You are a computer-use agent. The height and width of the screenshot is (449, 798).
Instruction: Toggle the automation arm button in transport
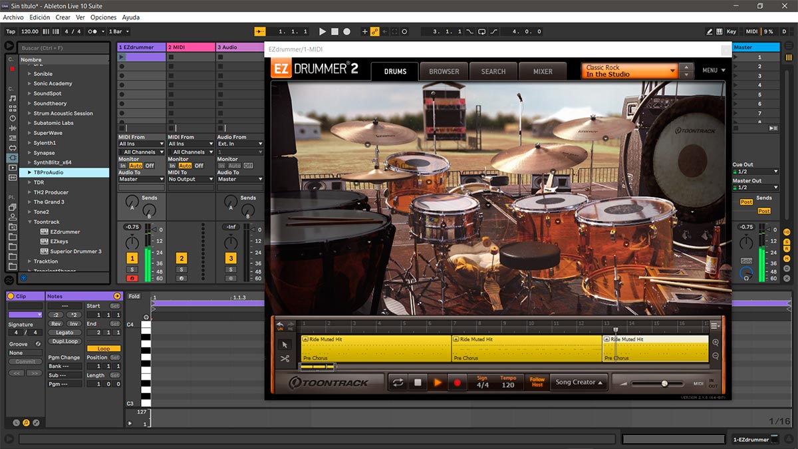tap(375, 31)
